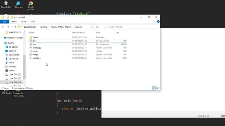Open the Recycle Bin desktop icon

6,5
